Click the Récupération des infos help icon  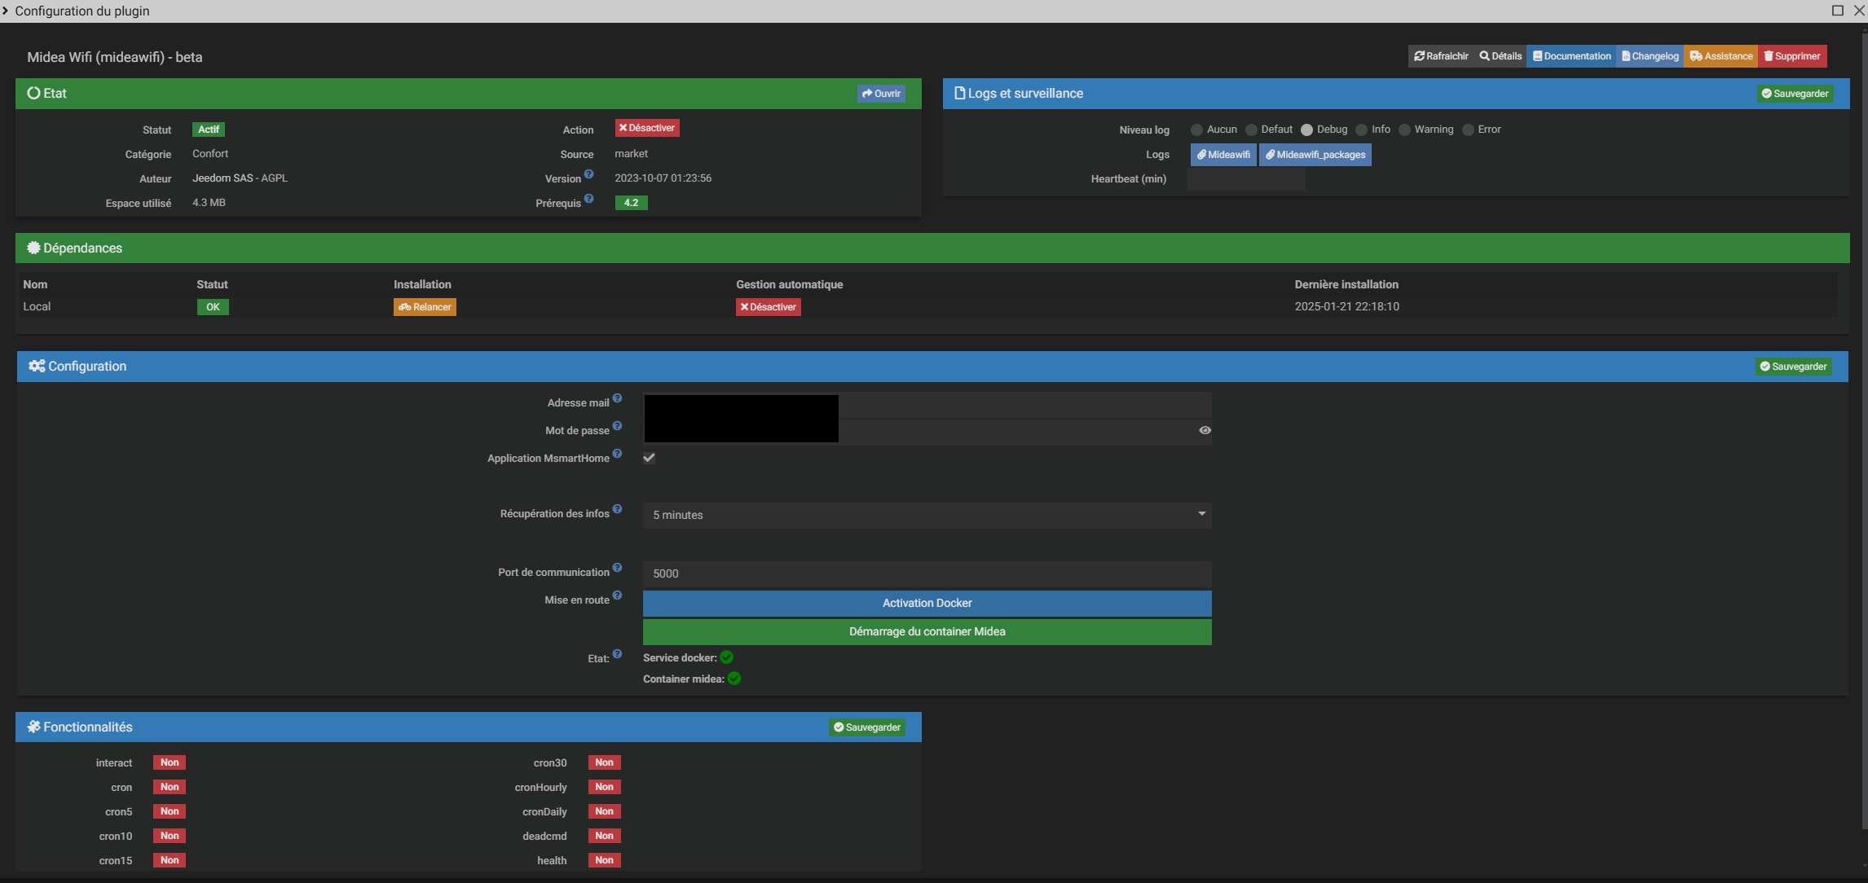[617, 509]
